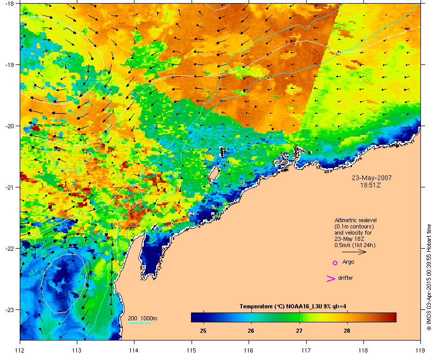Click the '0.5m/s (1kt 24h)' velocity text

(355, 246)
